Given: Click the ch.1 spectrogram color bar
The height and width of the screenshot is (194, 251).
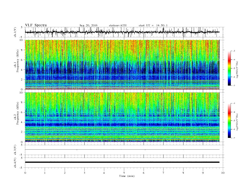Looking at the screenshot, I should pyautogui.click(x=229, y=68).
